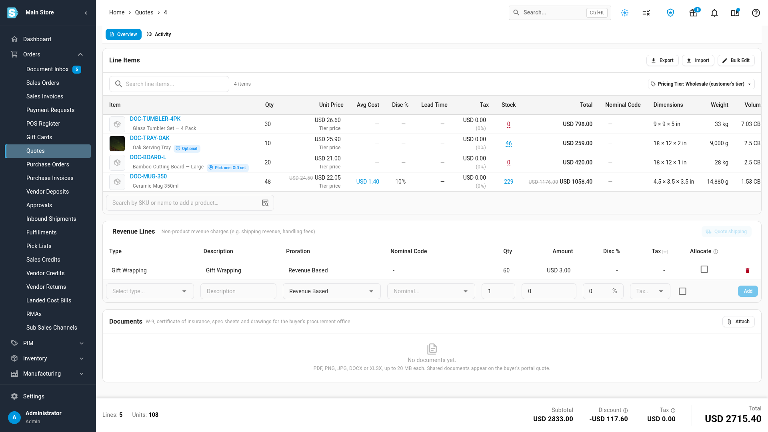Click placeholder image icon for DOC-MUG-350
This screenshot has height=432, width=768.
117,182
